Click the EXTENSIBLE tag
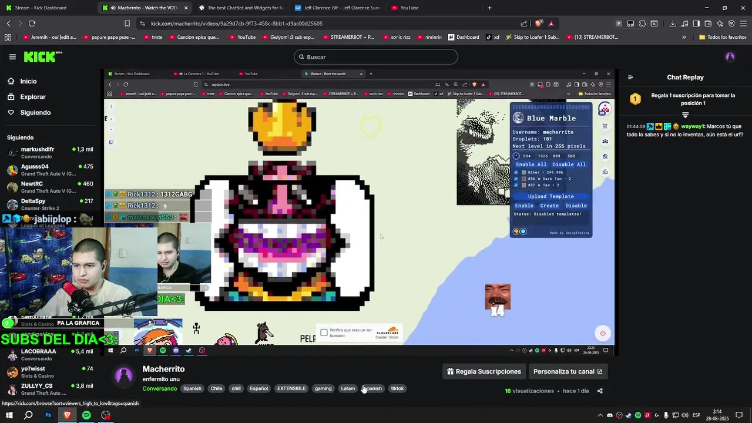Image resolution: width=752 pixels, height=423 pixels. click(291, 388)
